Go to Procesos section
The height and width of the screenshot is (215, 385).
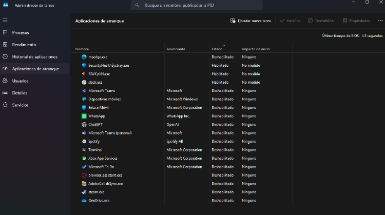point(35,32)
